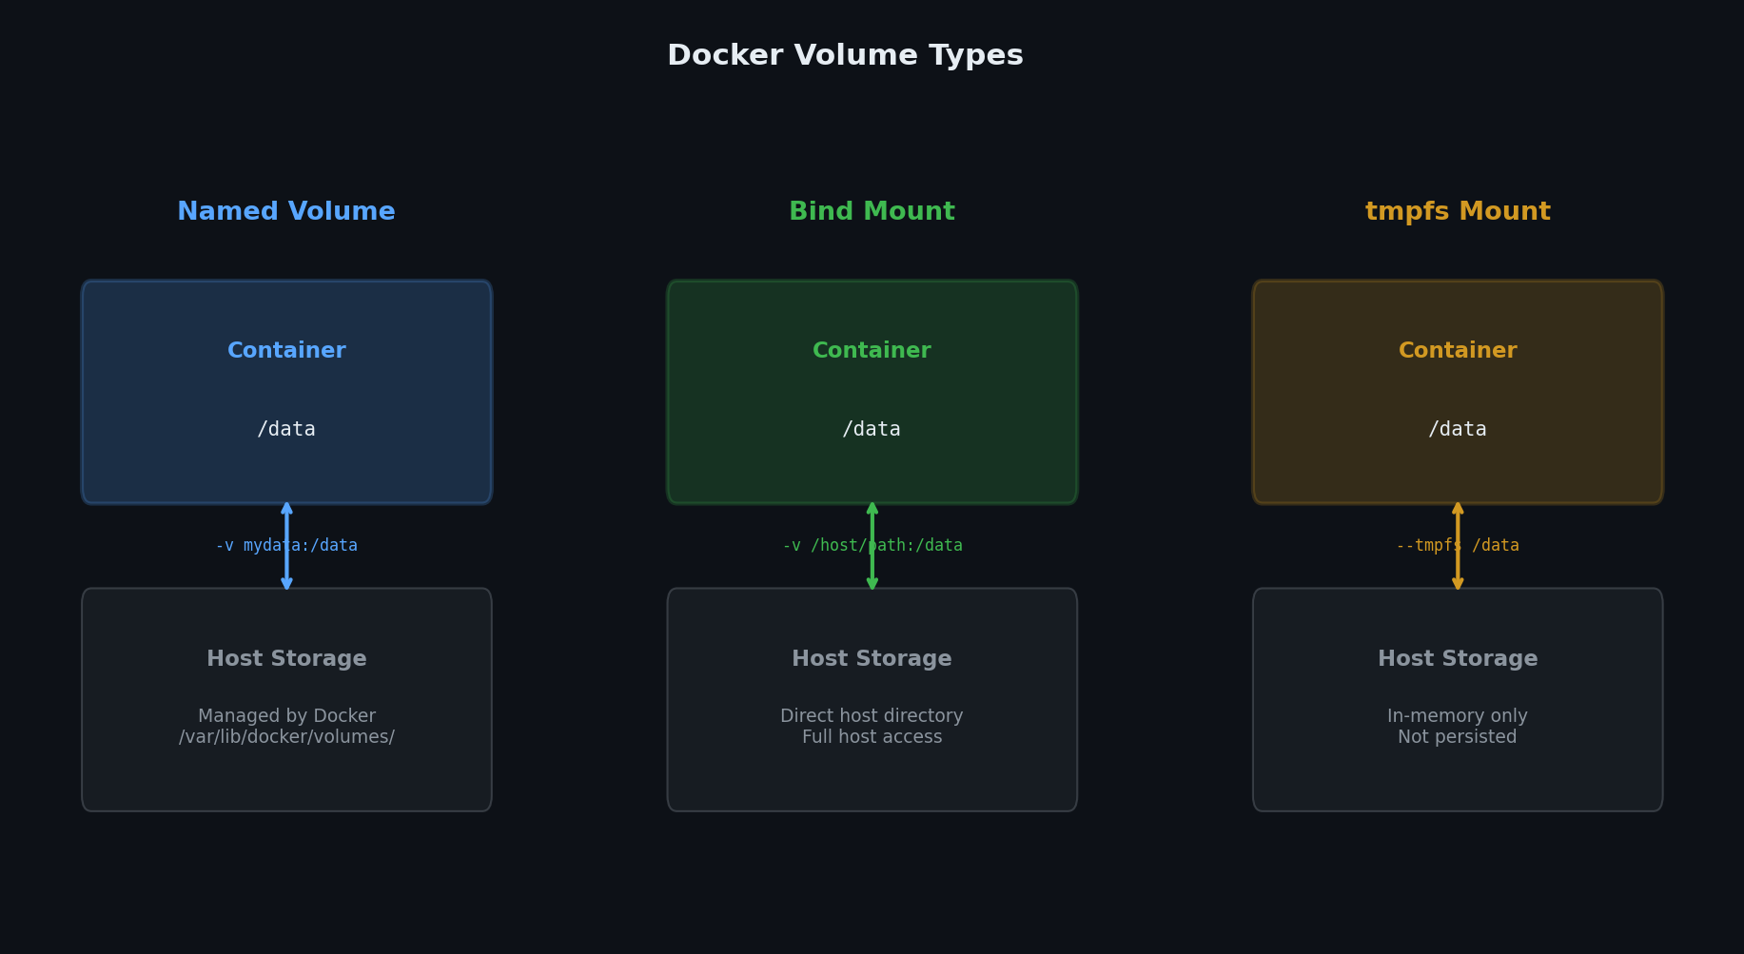Image resolution: width=1744 pixels, height=954 pixels.
Task: Click the '-v mydata:/data' command text
Action: click(286, 546)
